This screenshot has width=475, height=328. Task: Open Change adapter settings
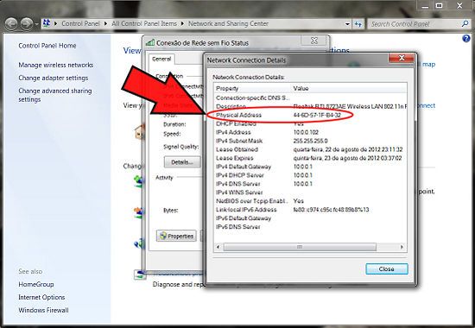(54, 79)
